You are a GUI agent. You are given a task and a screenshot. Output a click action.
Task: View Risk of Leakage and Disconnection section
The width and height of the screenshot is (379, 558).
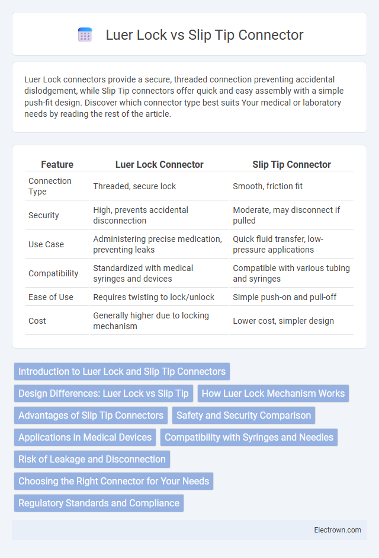[x=92, y=460]
